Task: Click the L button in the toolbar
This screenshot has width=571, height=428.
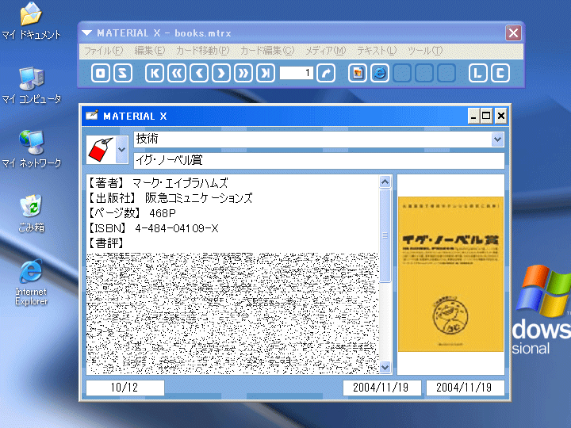Action: (x=477, y=73)
